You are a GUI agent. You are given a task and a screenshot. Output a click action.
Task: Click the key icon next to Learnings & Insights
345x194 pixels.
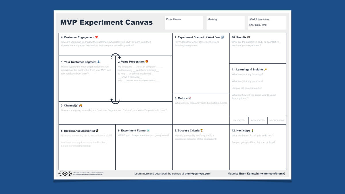coord(266,69)
